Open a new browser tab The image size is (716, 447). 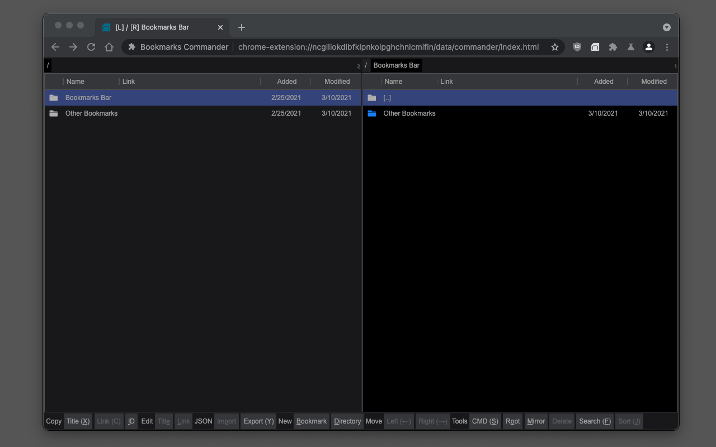click(x=242, y=27)
